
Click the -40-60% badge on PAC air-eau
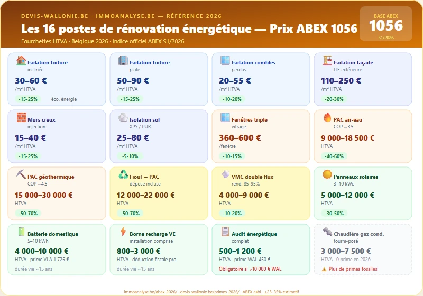coord(333,156)
